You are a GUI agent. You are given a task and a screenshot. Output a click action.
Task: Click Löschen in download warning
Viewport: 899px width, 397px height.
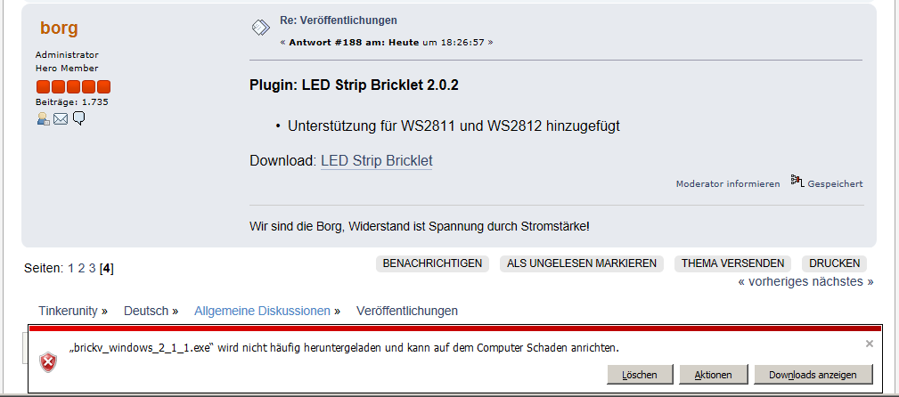(x=640, y=375)
